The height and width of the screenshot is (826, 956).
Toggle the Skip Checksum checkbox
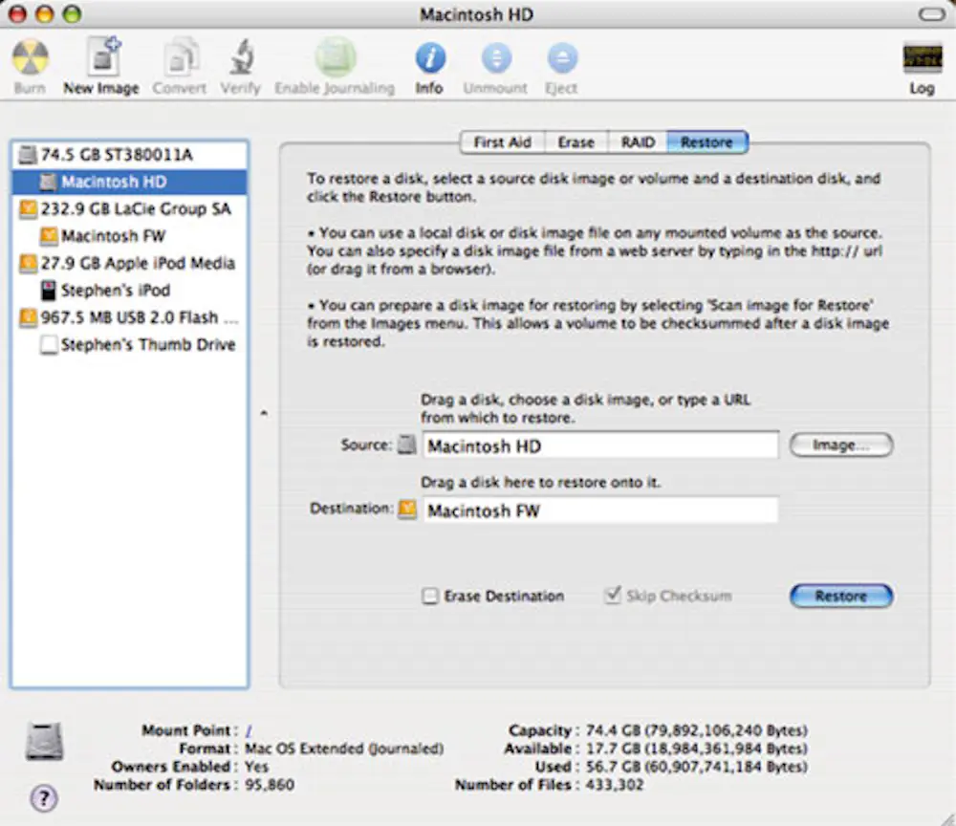pos(613,596)
